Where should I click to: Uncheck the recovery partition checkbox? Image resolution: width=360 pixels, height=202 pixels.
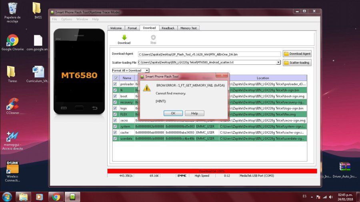(x=115, y=102)
